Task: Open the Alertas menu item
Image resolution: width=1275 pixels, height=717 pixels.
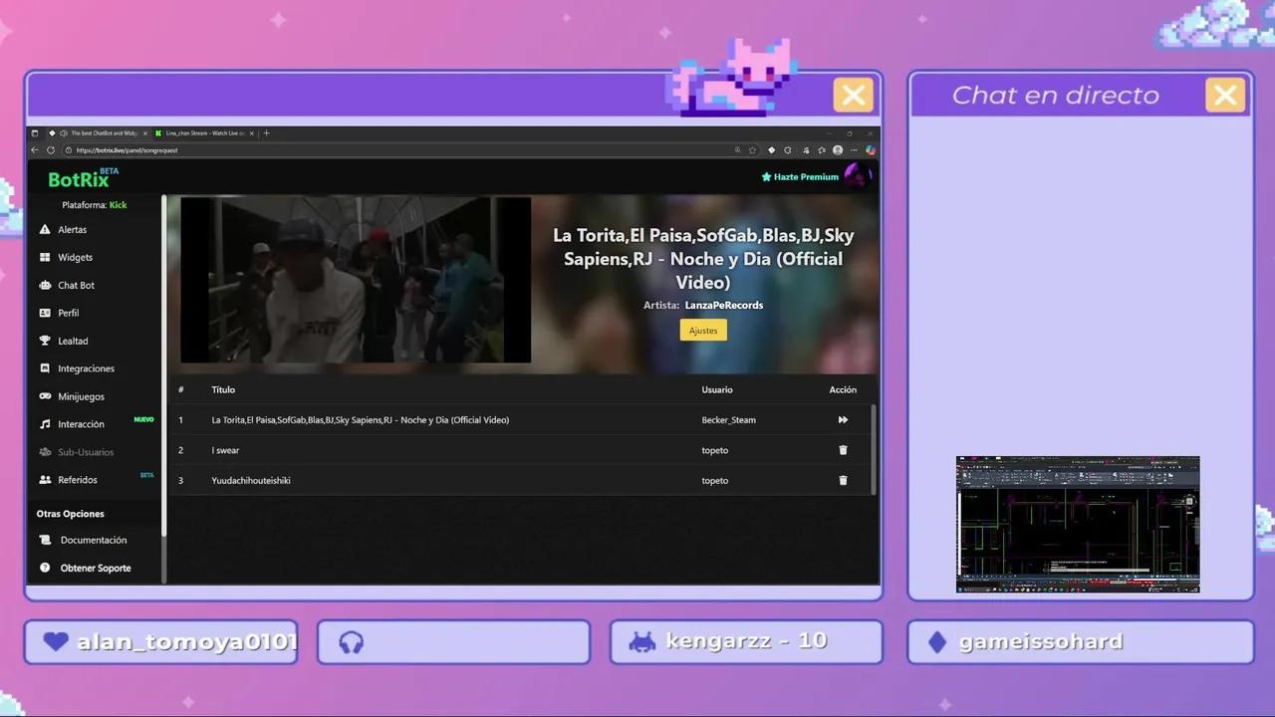Action: (x=72, y=230)
